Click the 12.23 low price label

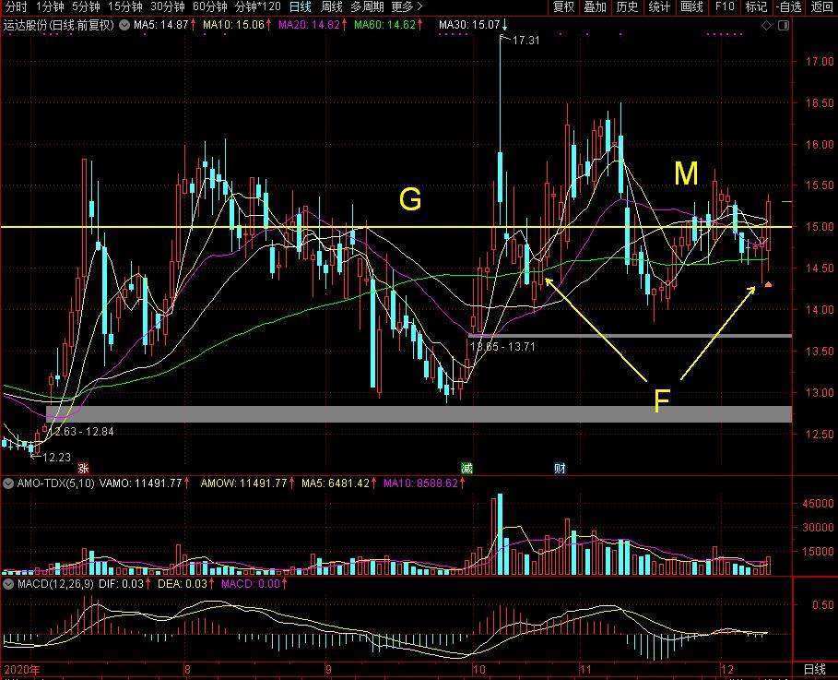point(56,458)
